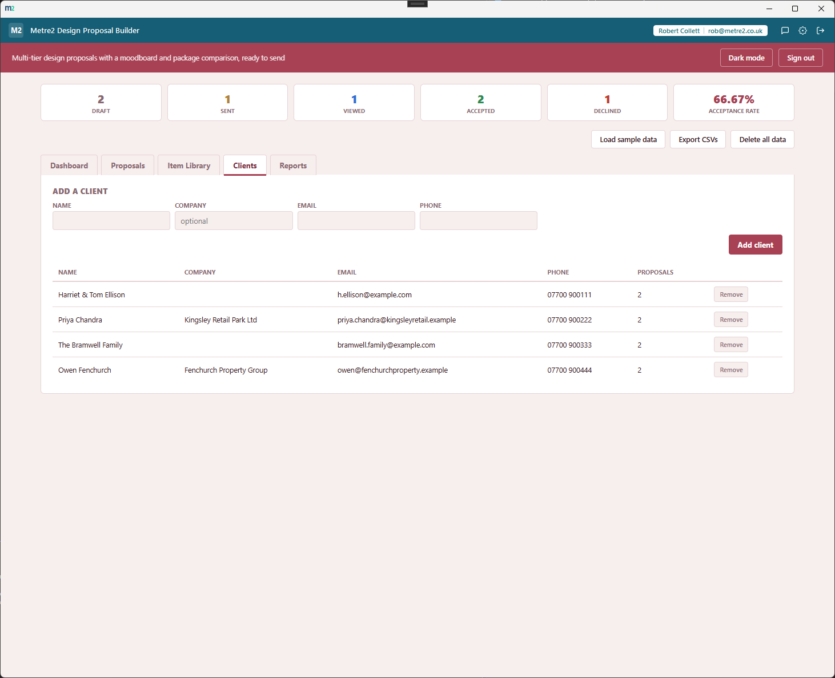This screenshot has height=678, width=835.
Task: Remove Owen Fenchurch client
Action: [x=731, y=370]
